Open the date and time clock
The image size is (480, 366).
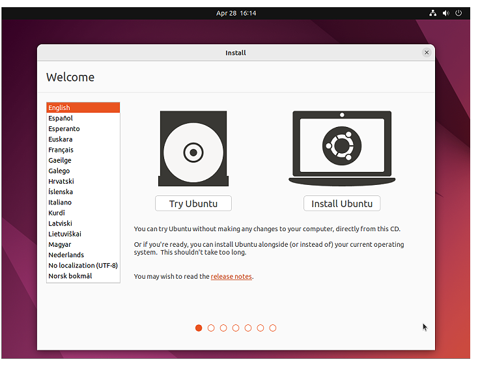click(x=236, y=13)
